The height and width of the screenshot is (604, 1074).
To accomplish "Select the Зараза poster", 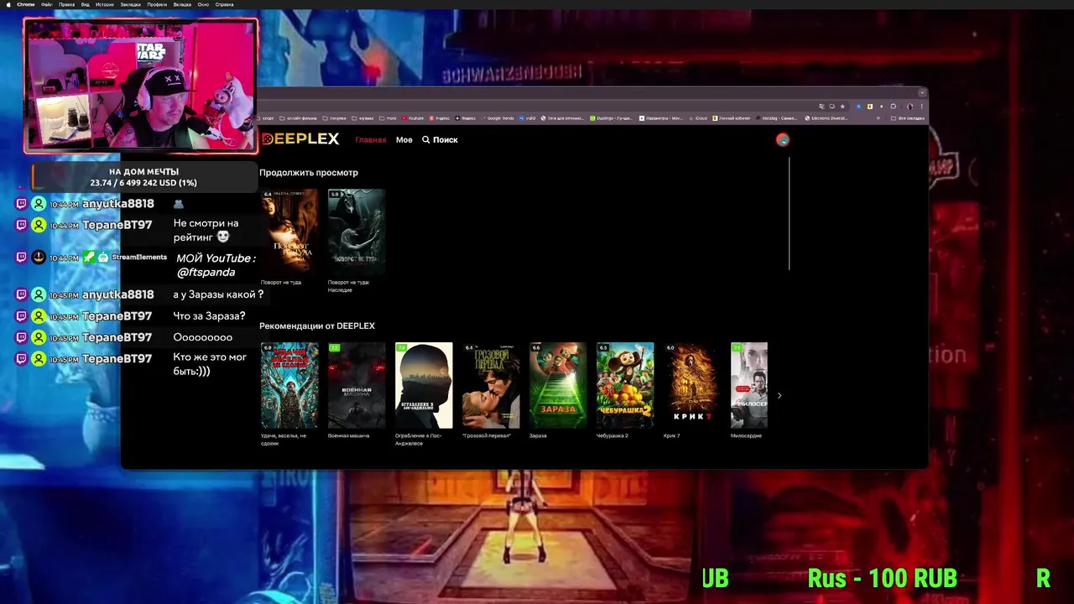I will [558, 385].
